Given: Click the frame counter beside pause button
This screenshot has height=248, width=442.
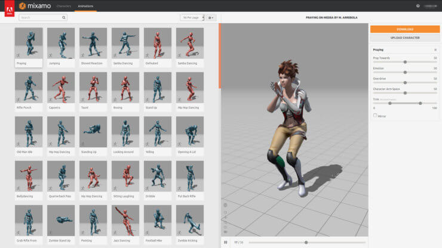Looking at the screenshot, I should (238, 242).
